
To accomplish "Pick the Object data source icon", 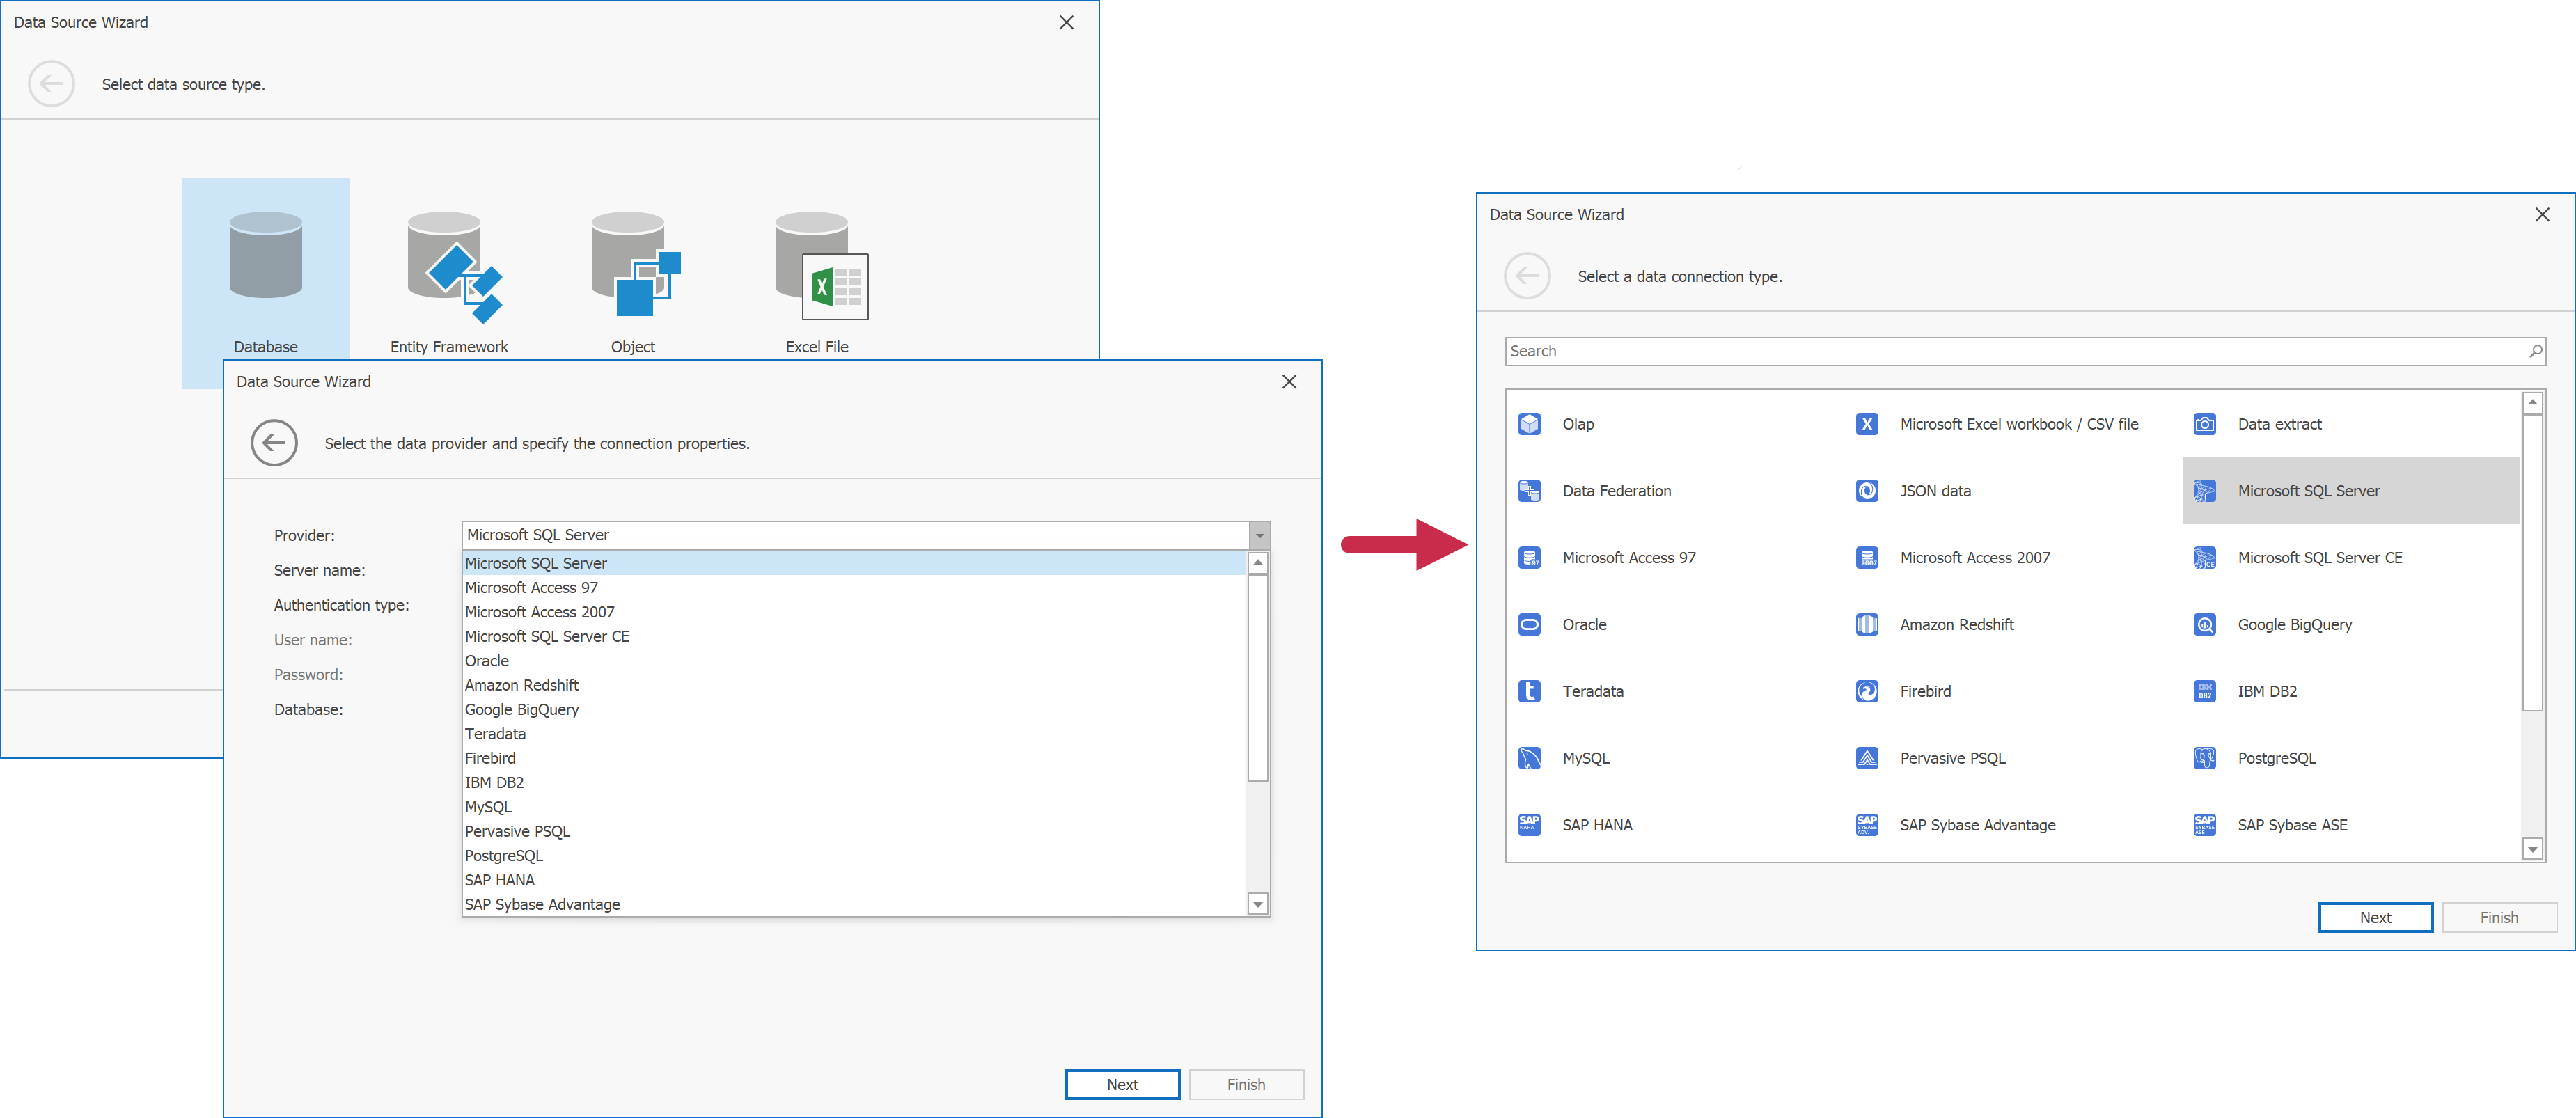I will (x=636, y=263).
